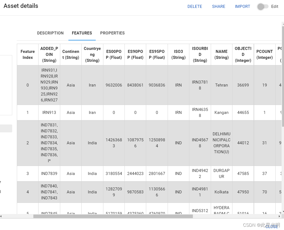The width and height of the screenshot is (284, 230).
Task: Click the IND45678 ISOURBID cell
Action: point(200,143)
